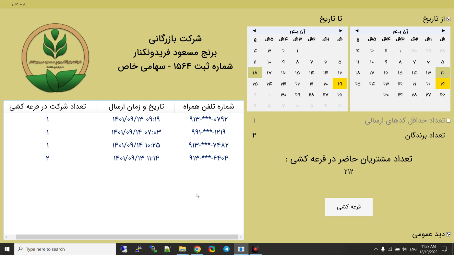Viewport: 454px width, 255px height.
Task: Click the network computers icon in the taskbar
Action: 138,249
